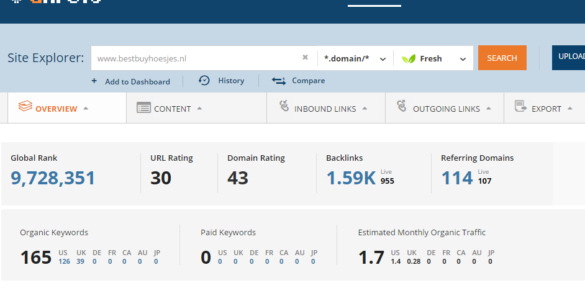
Task: Click the Live backlinks value 955
Action: tap(388, 181)
